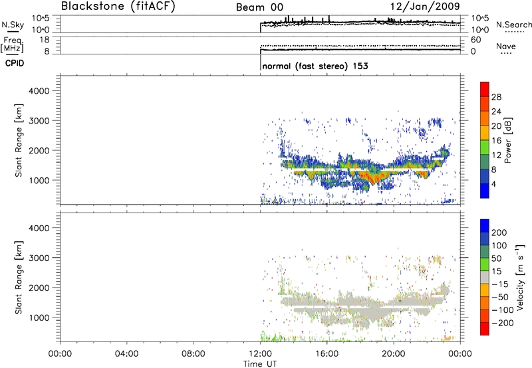Select the yellow Velocity segment between -15 and -50
This screenshot has height=368, width=532.
(485, 290)
